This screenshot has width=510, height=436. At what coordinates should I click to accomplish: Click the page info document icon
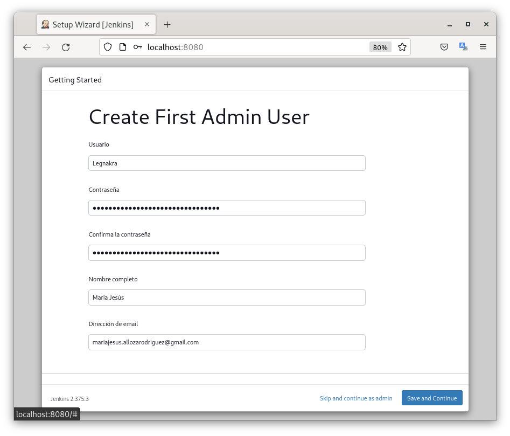(123, 47)
